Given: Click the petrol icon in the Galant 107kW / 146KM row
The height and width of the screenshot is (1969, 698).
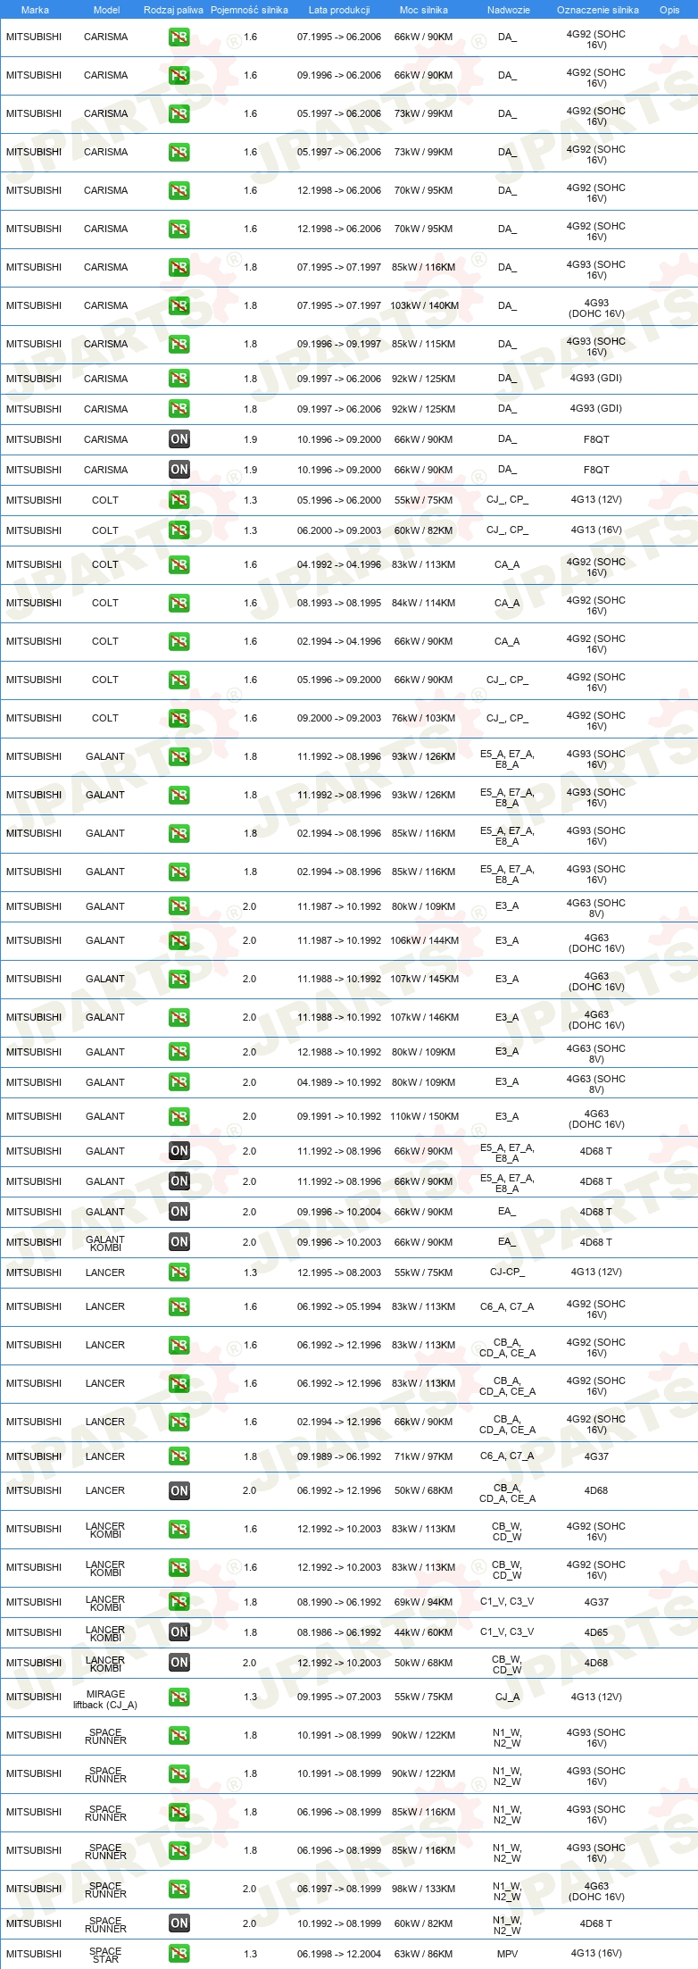Looking at the screenshot, I should tap(179, 1017).
